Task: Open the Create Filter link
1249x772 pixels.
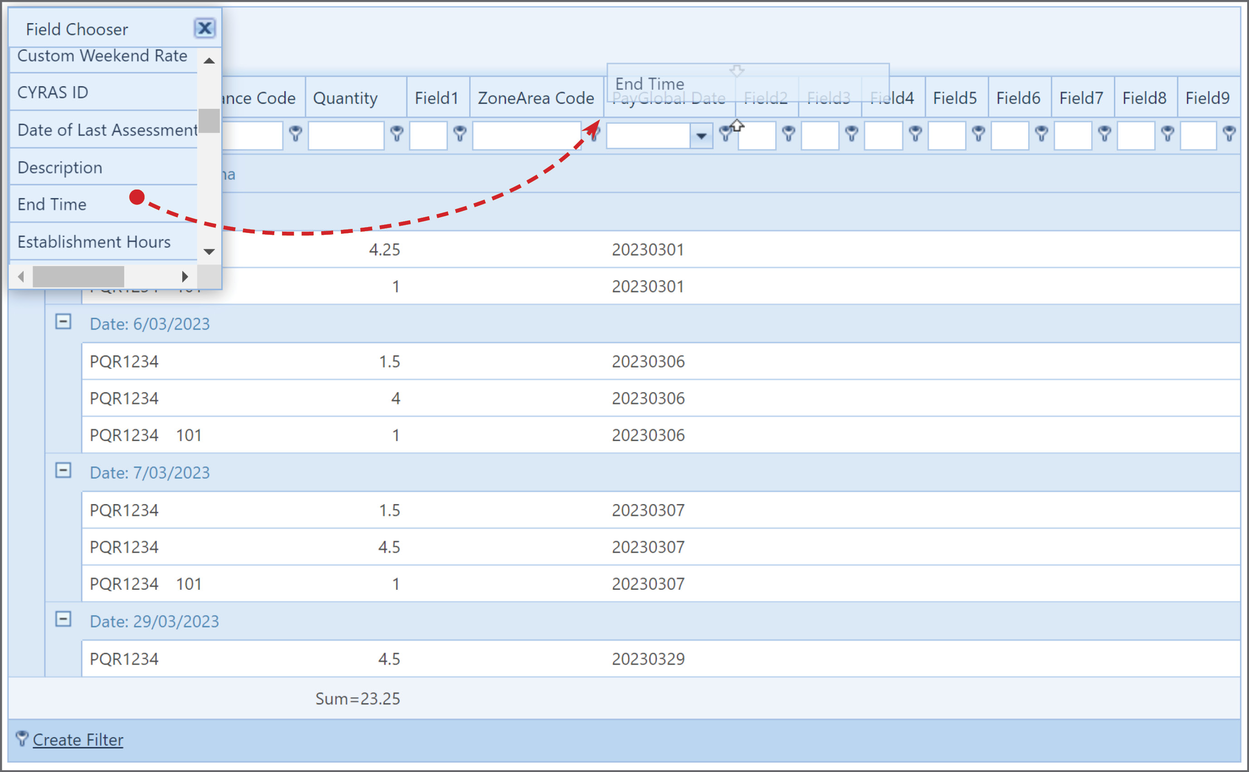Action: [78, 739]
